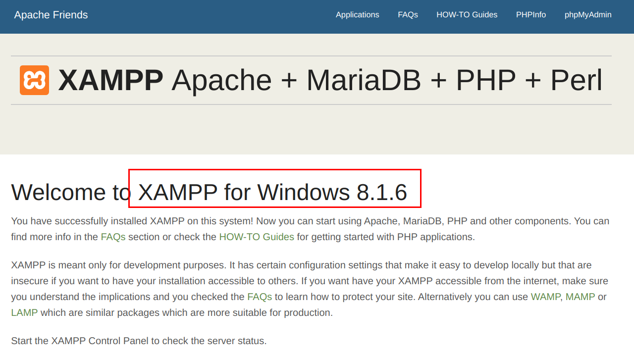This screenshot has height=356, width=634.
Task: Click the 'Start the XAMPP Control Panel' sentence
Action: click(x=139, y=341)
